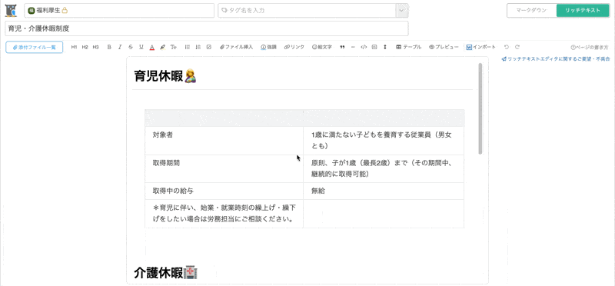This screenshot has width=615, height=286.
Task: Insert a link with リンク button
Action: pos(294,47)
